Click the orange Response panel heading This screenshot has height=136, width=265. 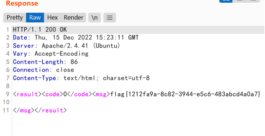pos(22,3)
